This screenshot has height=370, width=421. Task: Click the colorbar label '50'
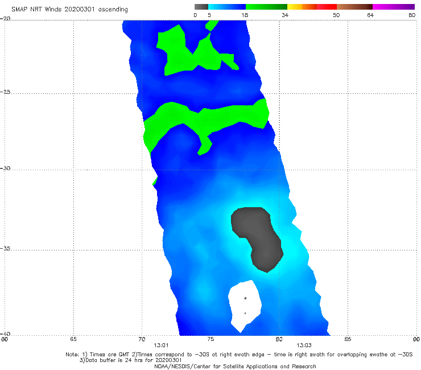point(336,15)
